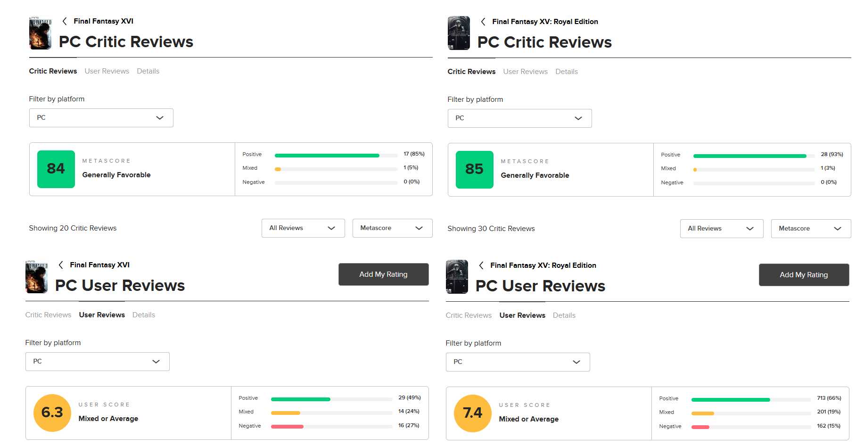Image resolution: width=856 pixels, height=446 pixels.
Task: Open the Final Fantasy XVI cover art beside PC Critic Reviews
Action: pyautogui.click(x=40, y=33)
